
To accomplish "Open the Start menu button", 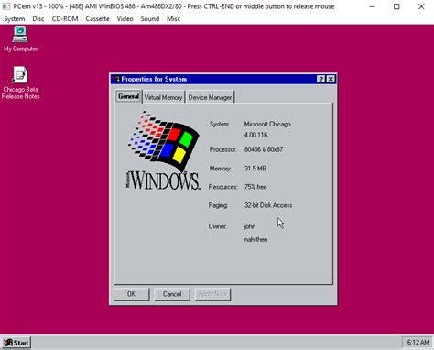I will (16, 343).
